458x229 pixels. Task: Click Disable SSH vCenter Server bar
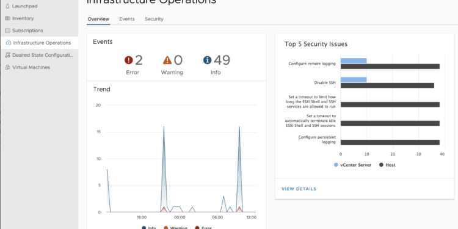pos(354,80)
